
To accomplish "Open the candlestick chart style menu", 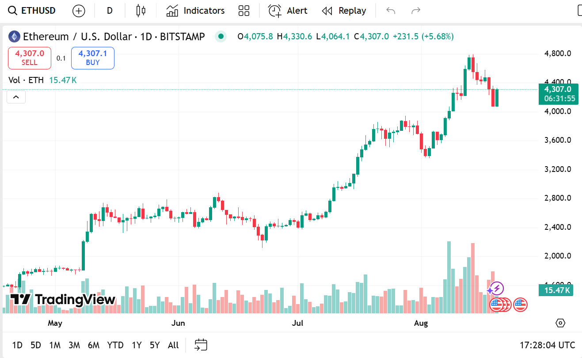I will click(141, 11).
